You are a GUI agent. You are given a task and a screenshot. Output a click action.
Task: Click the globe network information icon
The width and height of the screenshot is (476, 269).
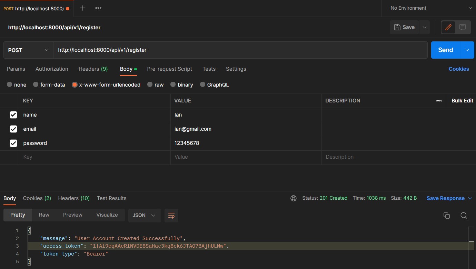pos(293,198)
